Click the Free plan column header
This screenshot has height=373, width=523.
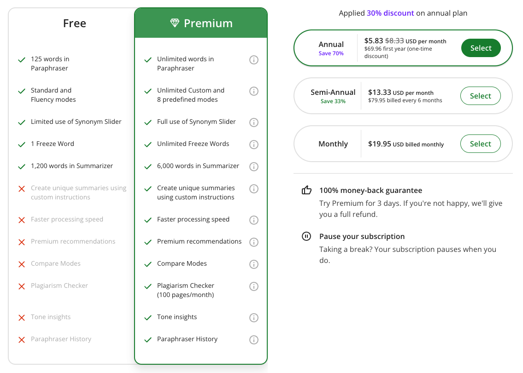pyautogui.click(x=74, y=23)
